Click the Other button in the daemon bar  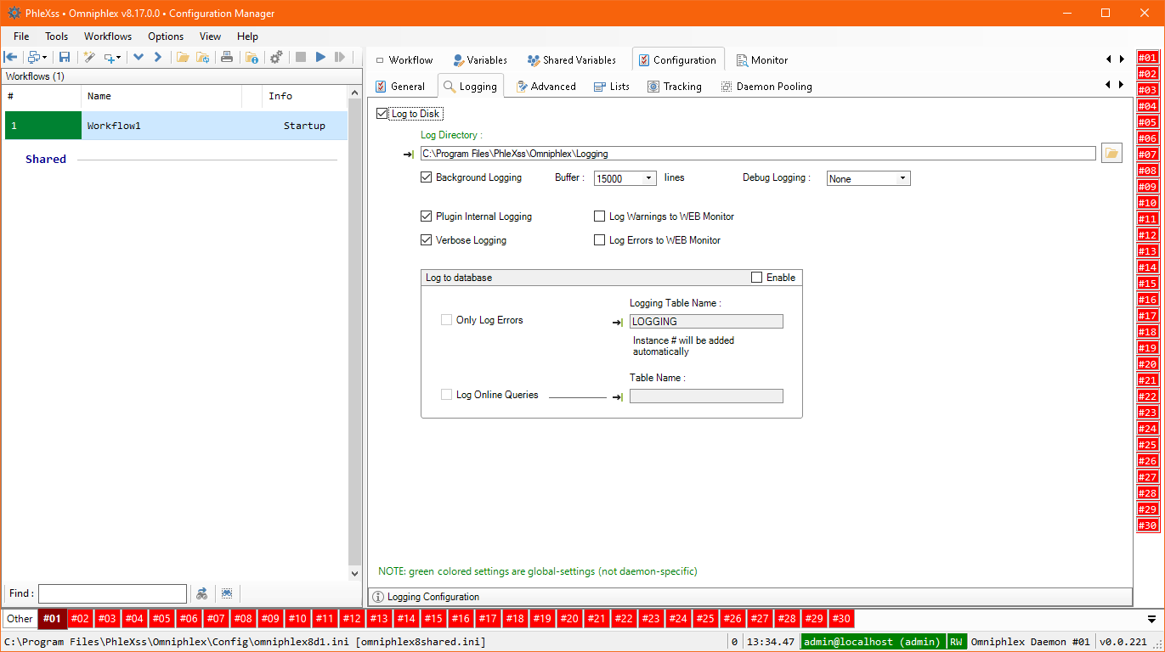(20, 619)
